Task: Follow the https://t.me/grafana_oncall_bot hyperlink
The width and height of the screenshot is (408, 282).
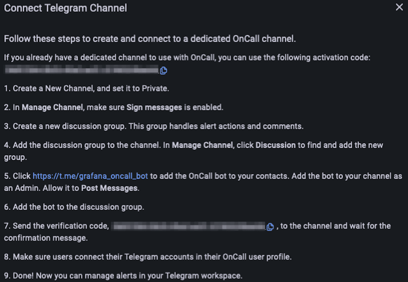Action: pos(90,176)
